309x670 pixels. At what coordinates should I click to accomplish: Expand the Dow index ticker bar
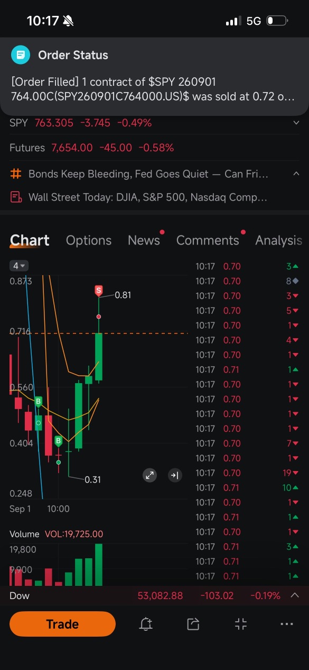295,595
